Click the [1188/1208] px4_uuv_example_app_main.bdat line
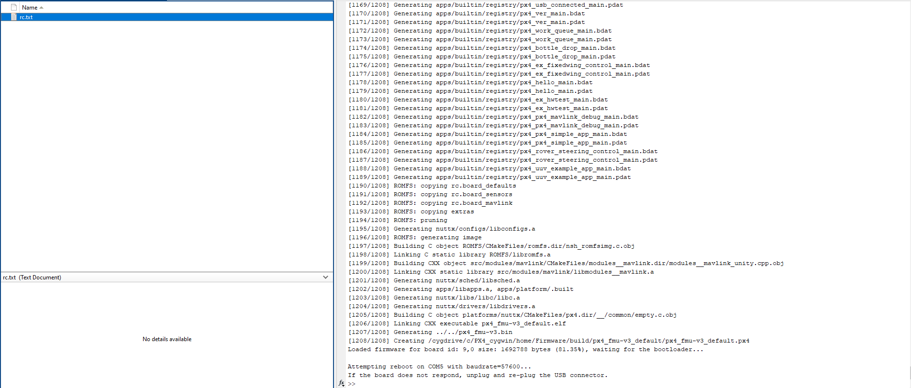The height and width of the screenshot is (388, 911). pos(489,168)
